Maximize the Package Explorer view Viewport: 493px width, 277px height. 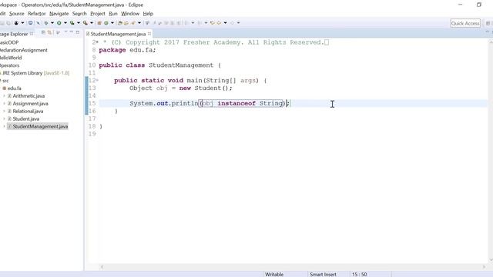click(78, 32)
